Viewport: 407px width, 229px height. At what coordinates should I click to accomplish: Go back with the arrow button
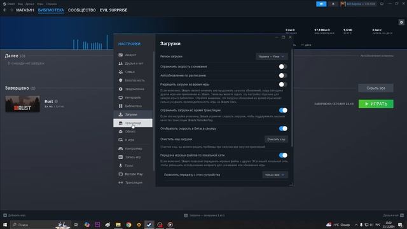pos(5,10)
